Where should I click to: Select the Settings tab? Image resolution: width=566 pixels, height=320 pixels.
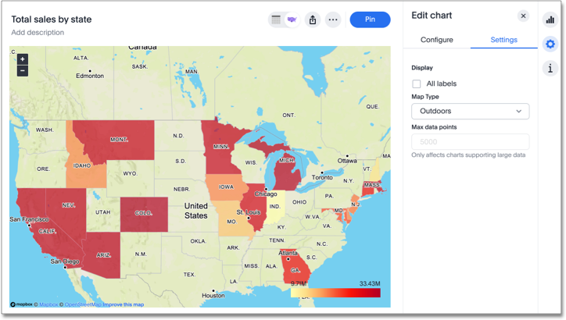pyautogui.click(x=503, y=40)
